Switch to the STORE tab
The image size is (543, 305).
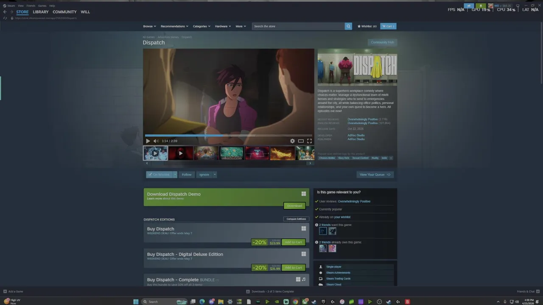point(22,12)
